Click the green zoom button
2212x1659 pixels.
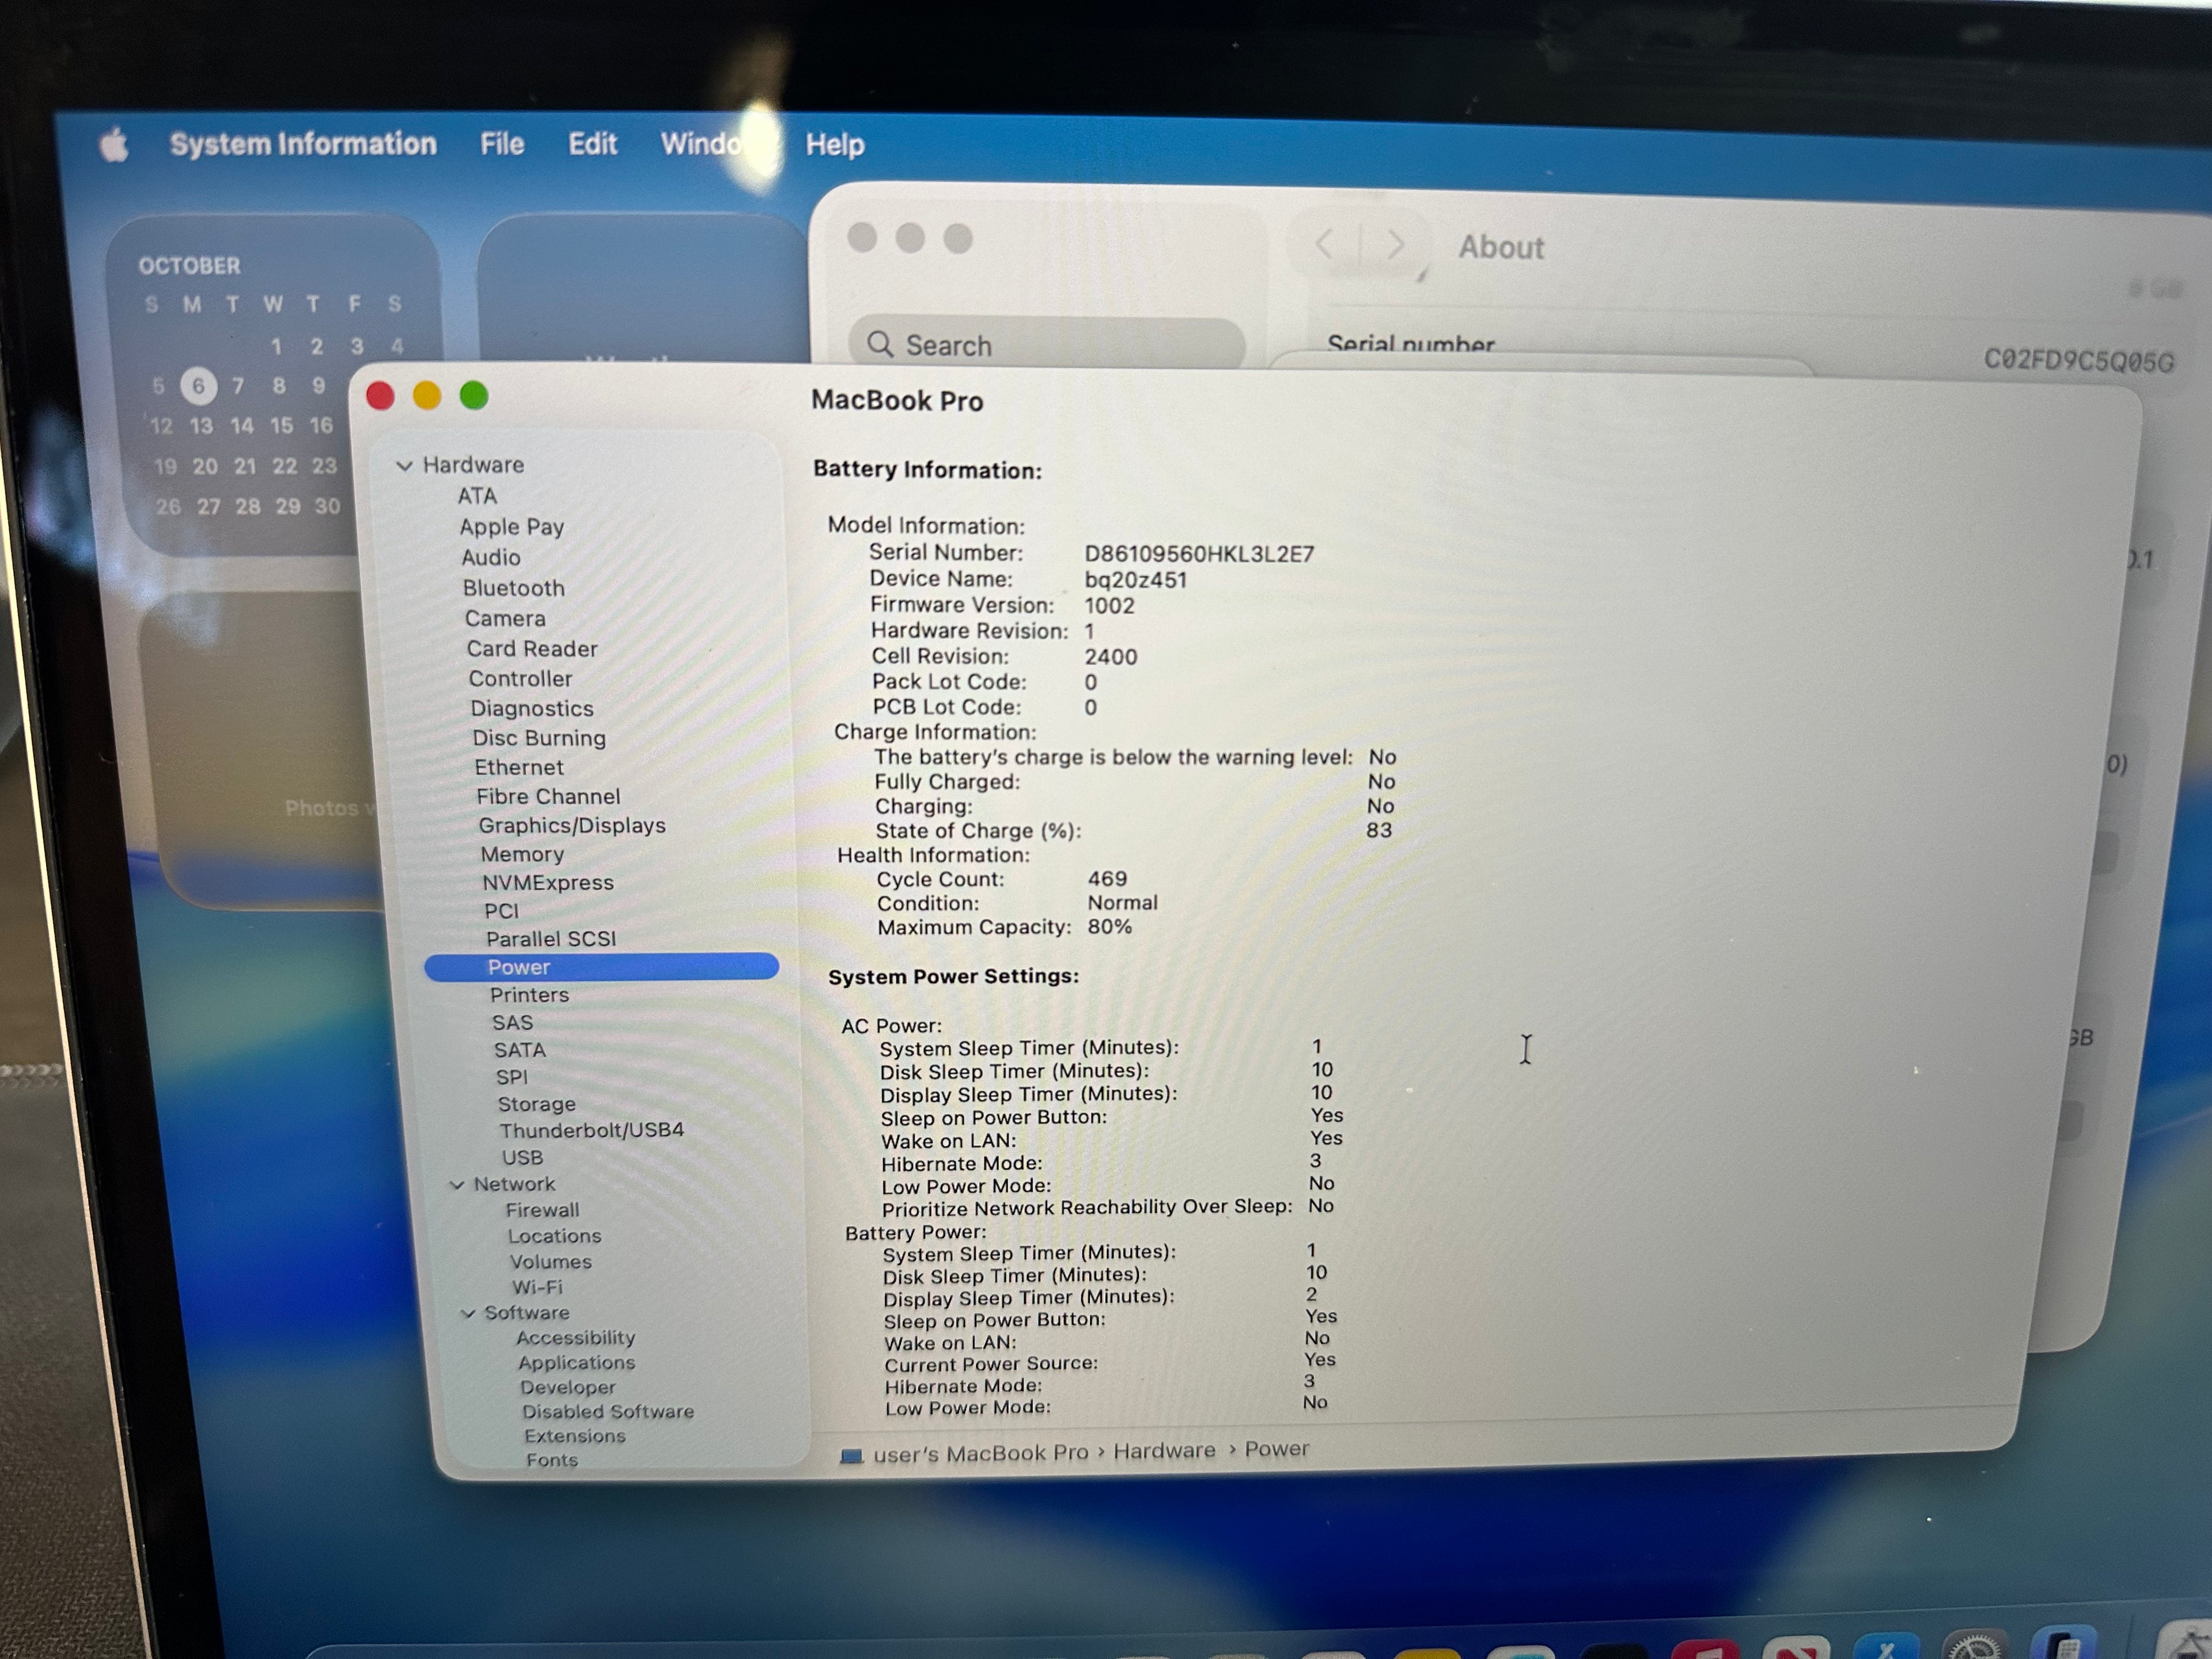tap(474, 396)
